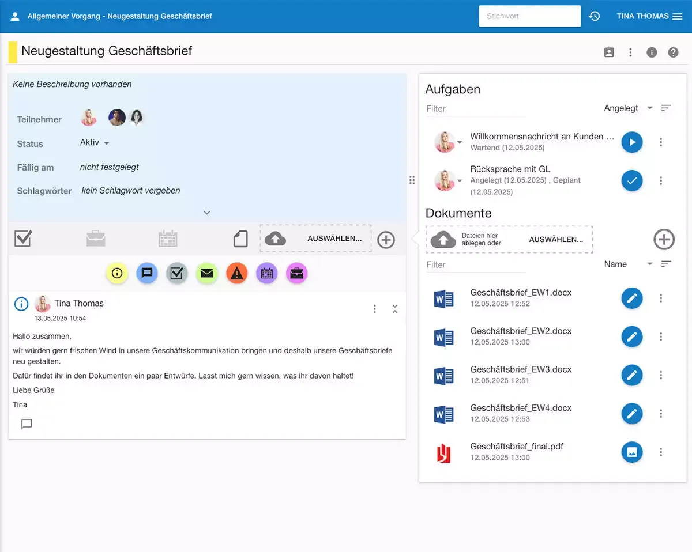The image size is (692, 552).
Task: Click the blue chat message icon
Action: point(147,274)
